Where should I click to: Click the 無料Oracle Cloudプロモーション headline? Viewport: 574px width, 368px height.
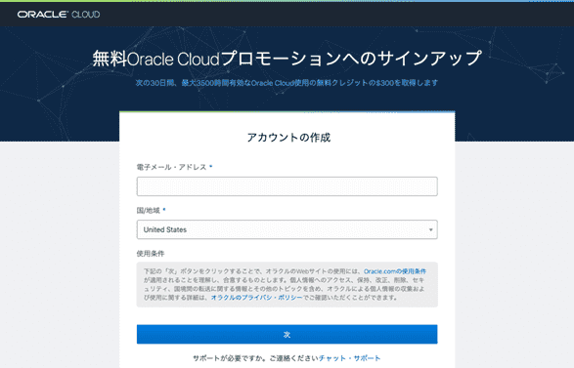click(x=287, y=59)
